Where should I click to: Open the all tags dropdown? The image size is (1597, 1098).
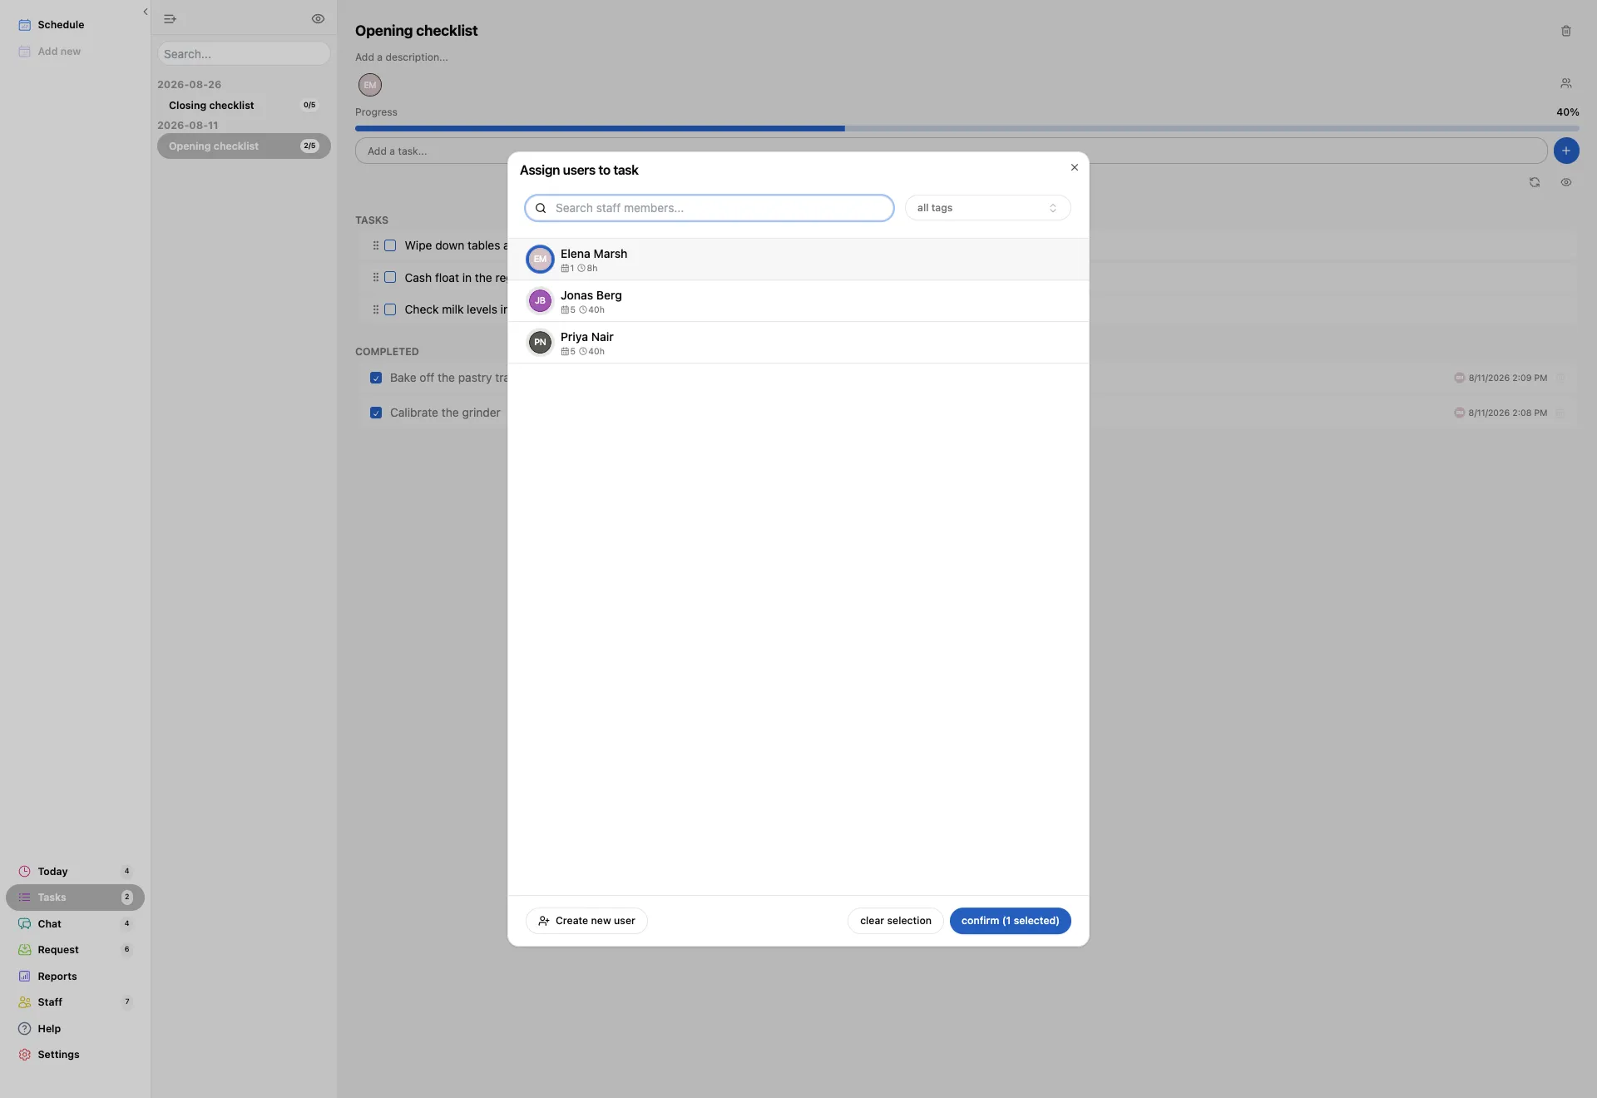click(x=987, y=208)
